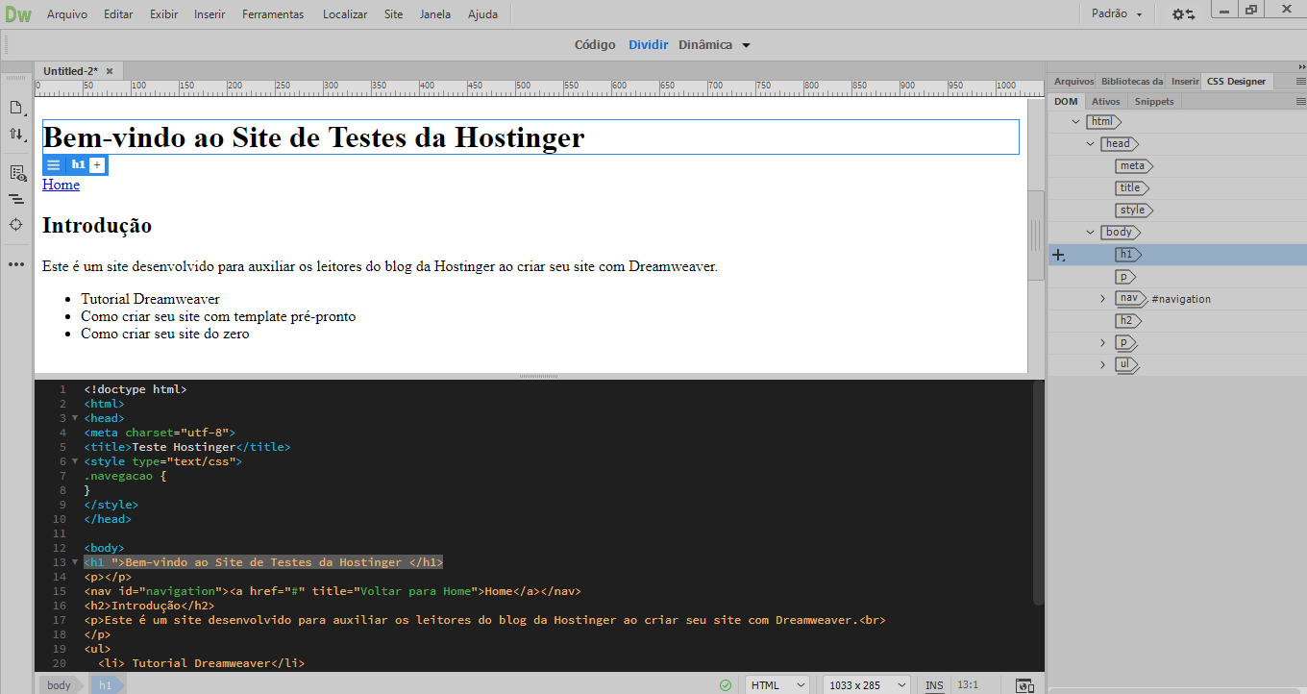The image size is (1307, 694).
Task: Open the Inserir menu in the menu bar
Action: tap(210, 14)
